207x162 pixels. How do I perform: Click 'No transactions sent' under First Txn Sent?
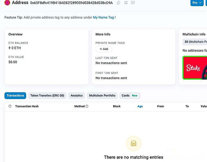[x=111, y=78]
